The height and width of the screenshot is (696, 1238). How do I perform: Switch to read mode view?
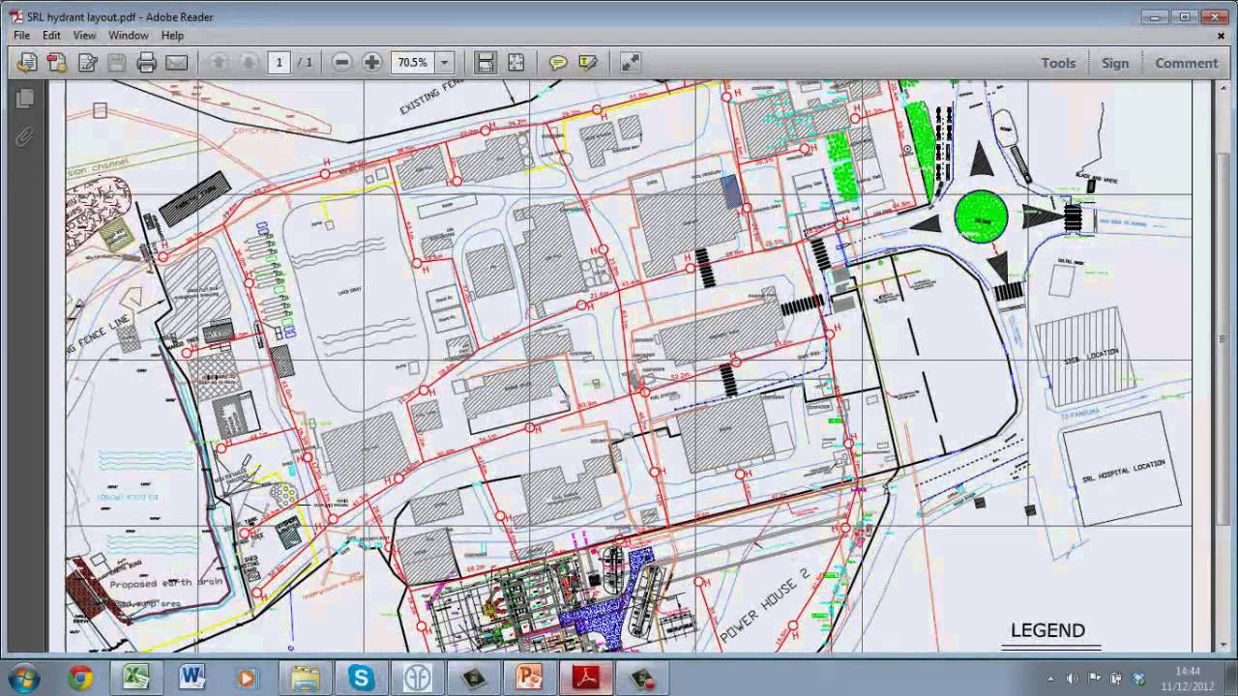coord(630,63)
